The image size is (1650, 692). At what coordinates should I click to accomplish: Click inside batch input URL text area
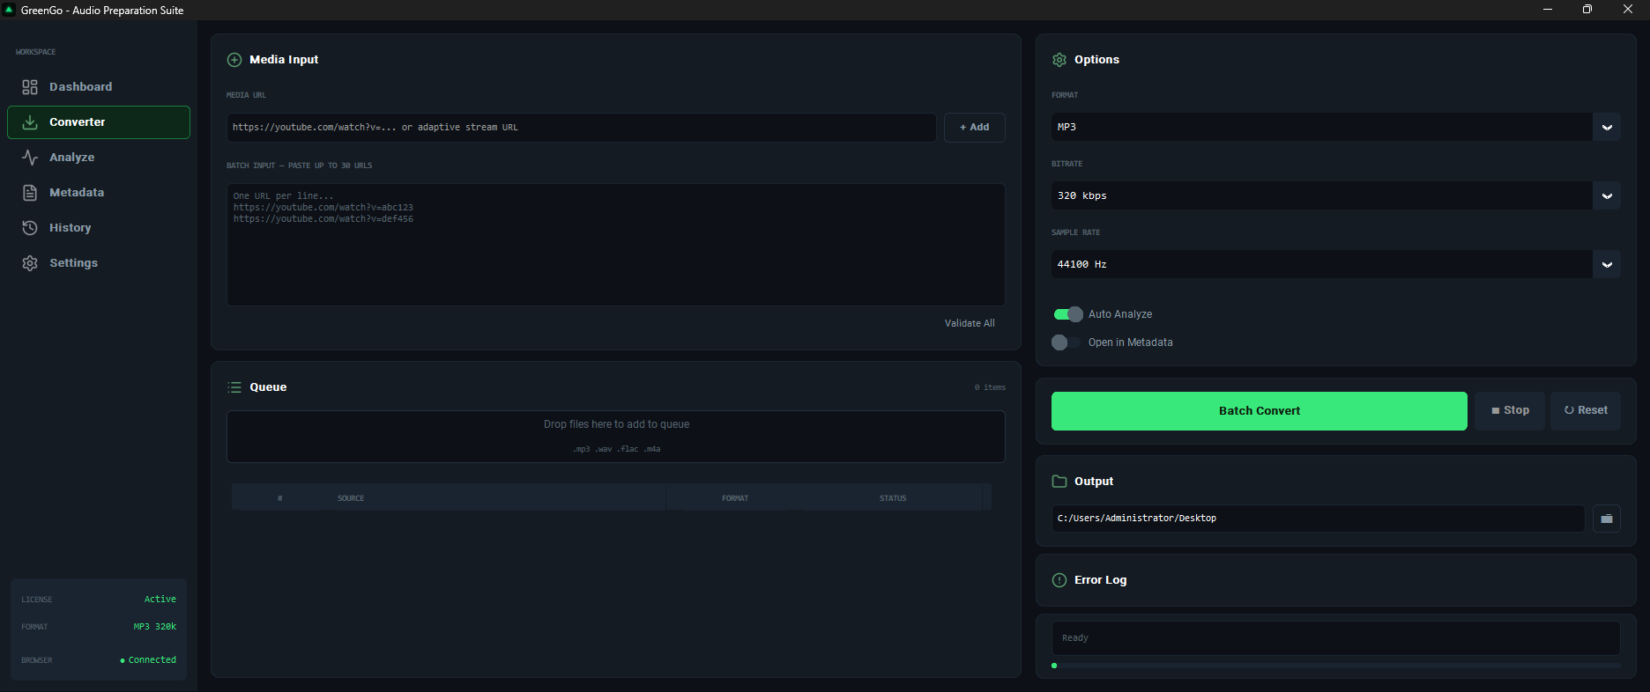point(616,245)
